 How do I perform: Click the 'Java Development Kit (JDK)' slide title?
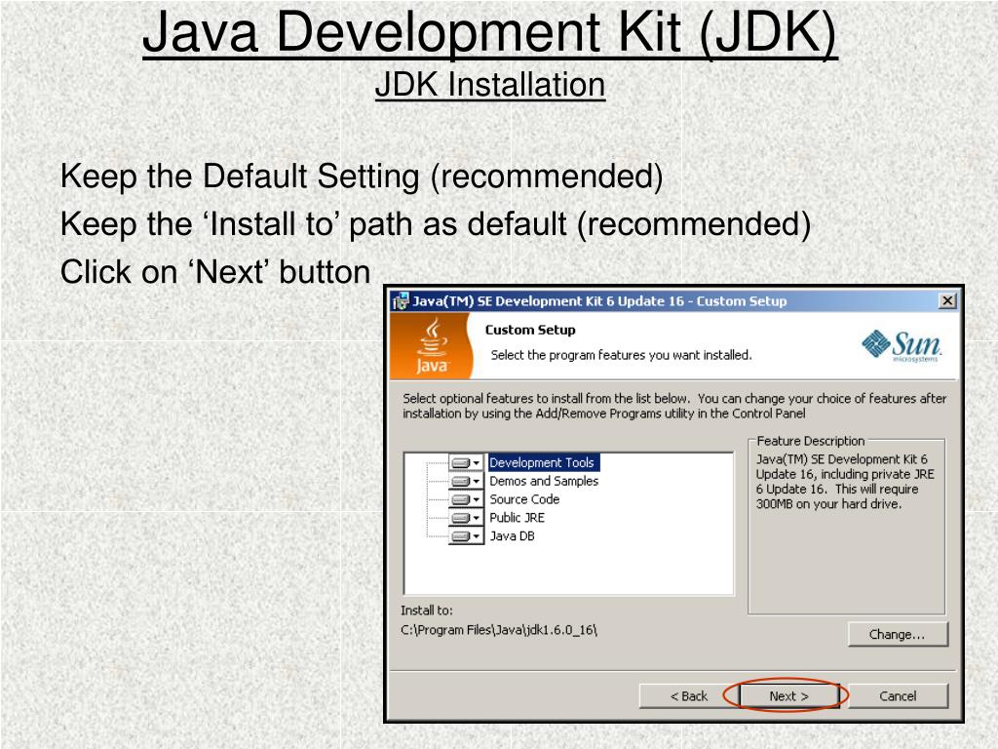(489, 32)
